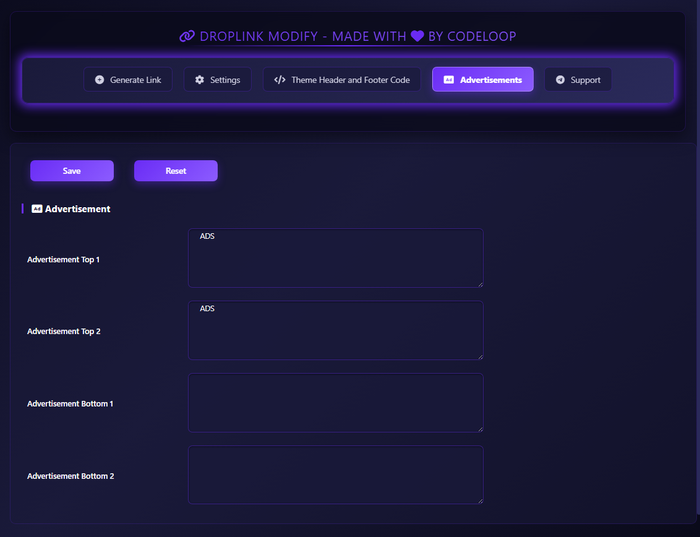This screenshot has height=537, width=700.
Task: Grab the resize handle of Advertisement Bottom 1 box
Action: pyautogui.click(x=480, y=429)
